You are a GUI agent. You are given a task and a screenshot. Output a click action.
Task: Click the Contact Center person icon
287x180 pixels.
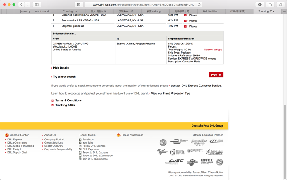[7, 135]
